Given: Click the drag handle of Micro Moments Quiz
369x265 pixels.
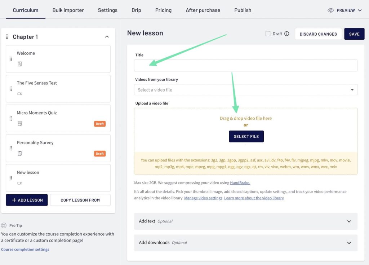Looking at the screenshot, I should tap(10, 119).
